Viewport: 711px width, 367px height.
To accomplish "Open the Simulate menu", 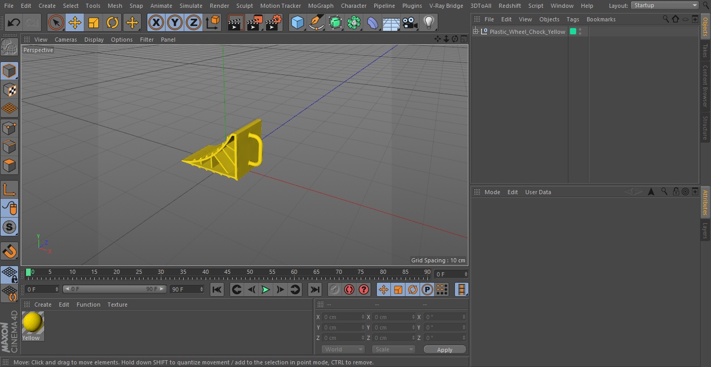I will tap(191, 6).
